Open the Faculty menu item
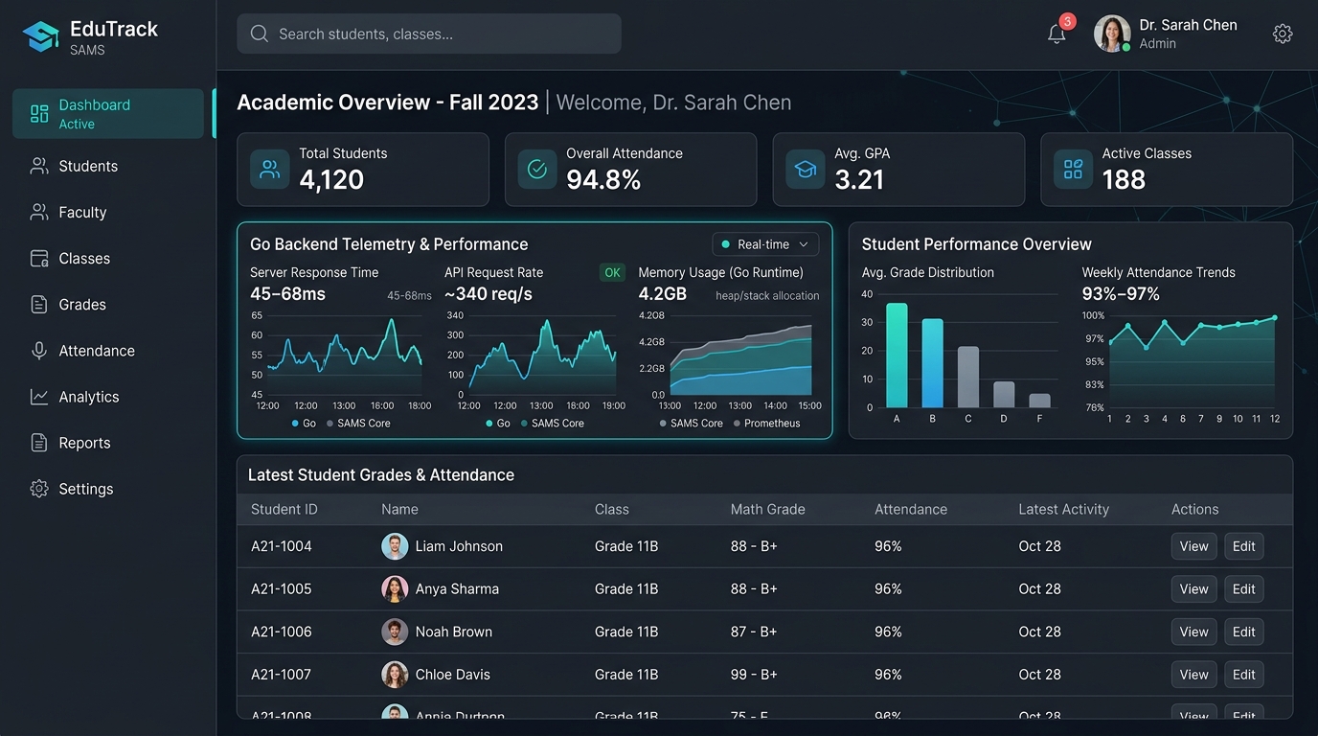This screenshot has height=736, width=1318. pos(108,212)
